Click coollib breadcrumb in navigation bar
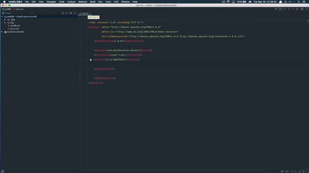This screenshot has height=173, width=309. pyautogui.click(x=7, y=9)
